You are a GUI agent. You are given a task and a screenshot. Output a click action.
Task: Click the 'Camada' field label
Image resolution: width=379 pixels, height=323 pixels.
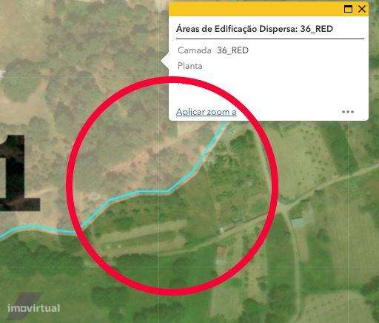pos(195,50)
